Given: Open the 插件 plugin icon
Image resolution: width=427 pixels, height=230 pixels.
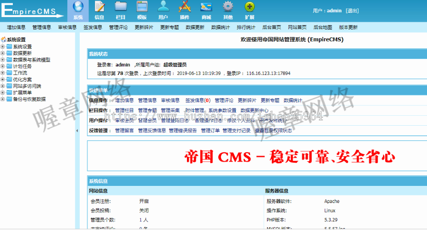Looking at the screenshot, I should 185,7.
